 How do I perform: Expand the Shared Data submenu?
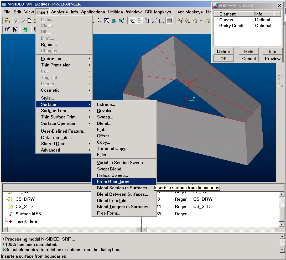click(x=64, y=144)
